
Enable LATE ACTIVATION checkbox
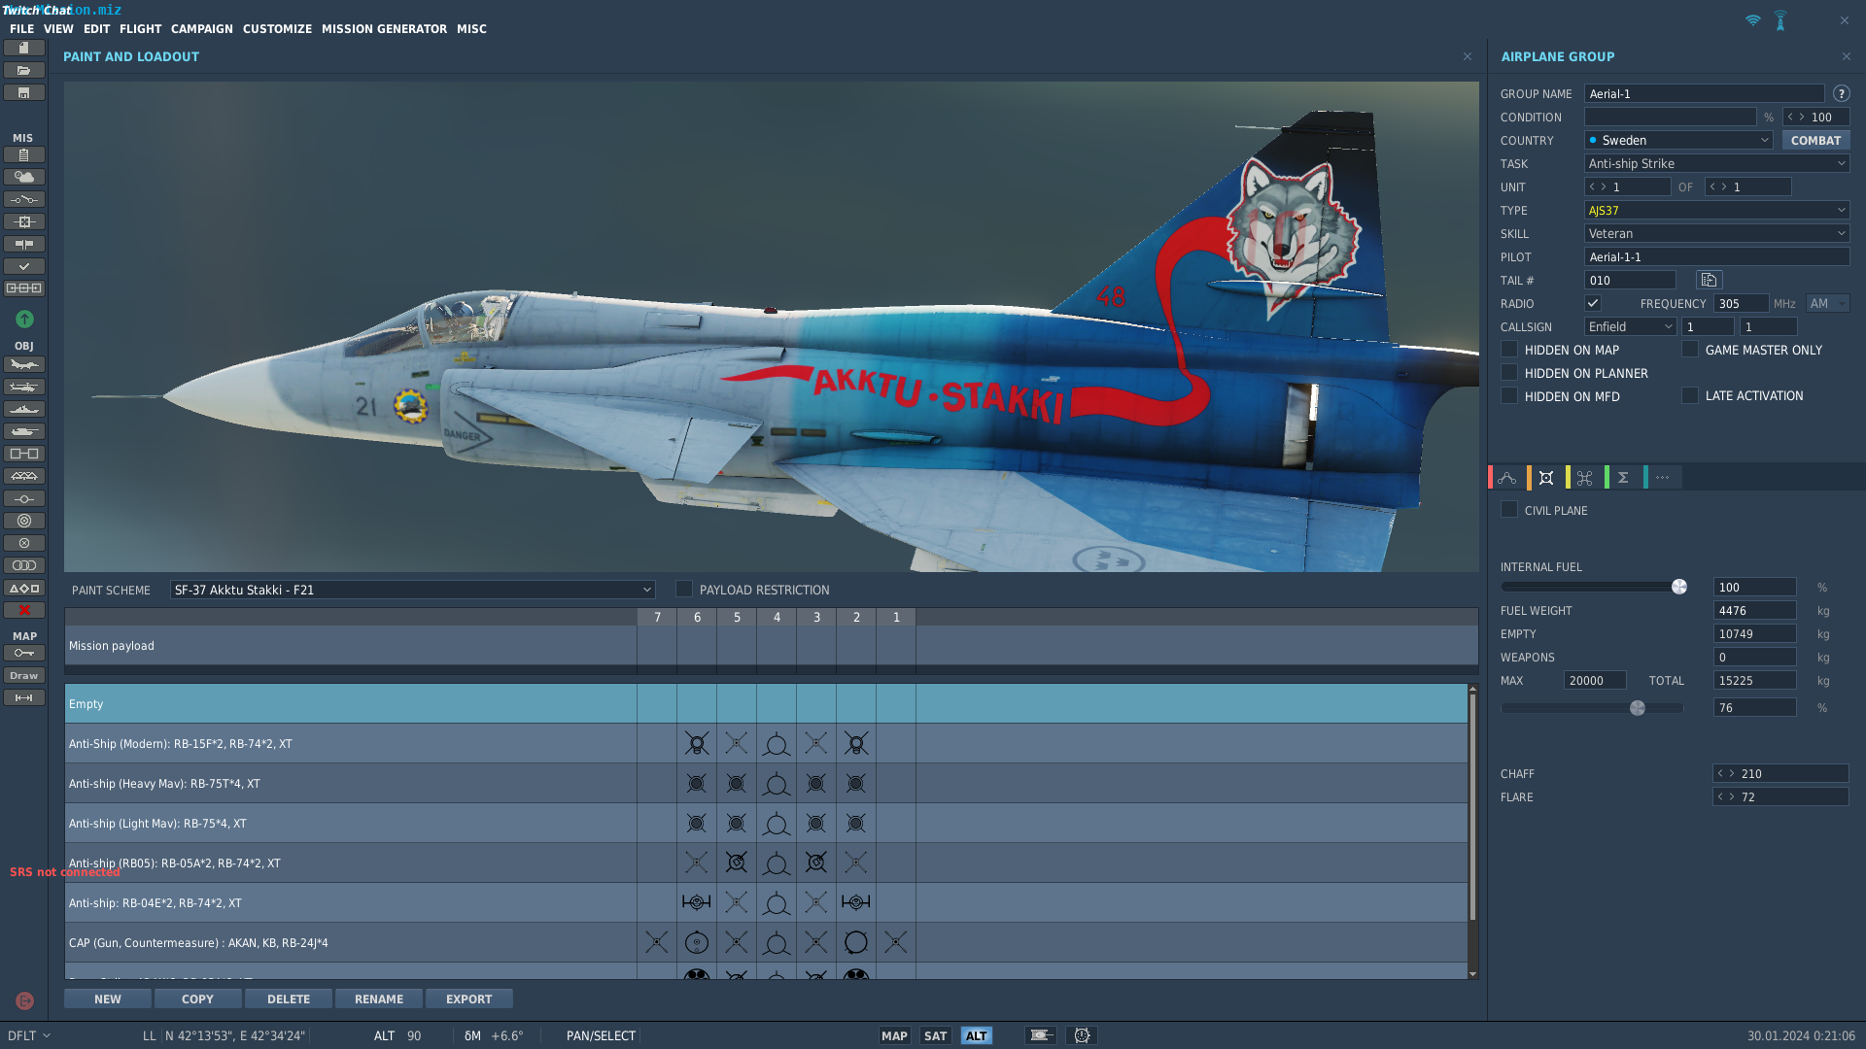coord(1690,395)
